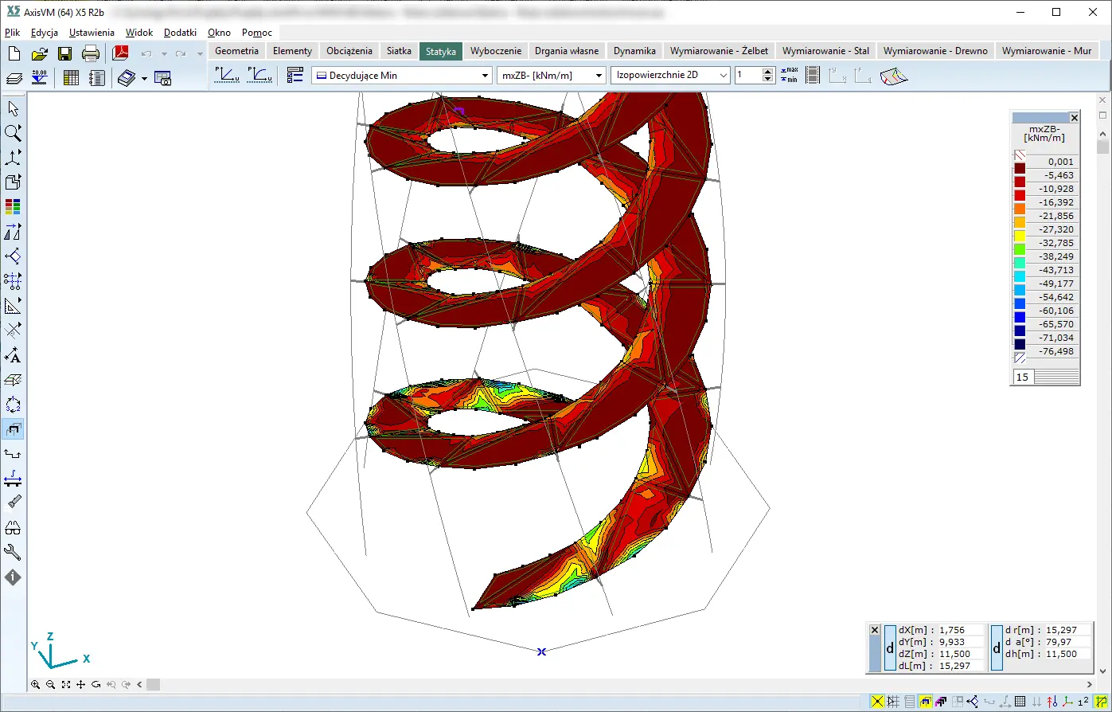Open the table browser grid icon
This screenshot has width=1112, height=712.
point(71,78)
